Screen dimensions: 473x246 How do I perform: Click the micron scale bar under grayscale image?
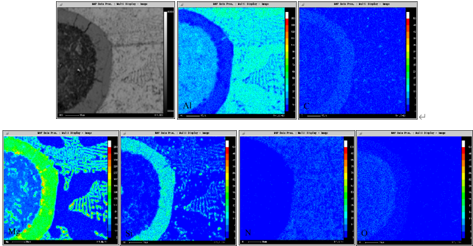click(75, 115)
